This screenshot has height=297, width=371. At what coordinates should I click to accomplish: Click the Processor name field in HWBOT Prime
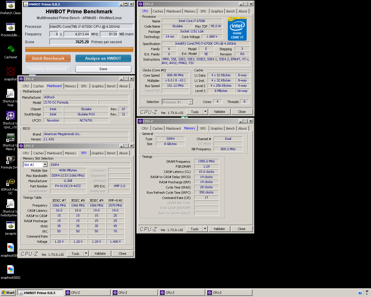[91, 26]
